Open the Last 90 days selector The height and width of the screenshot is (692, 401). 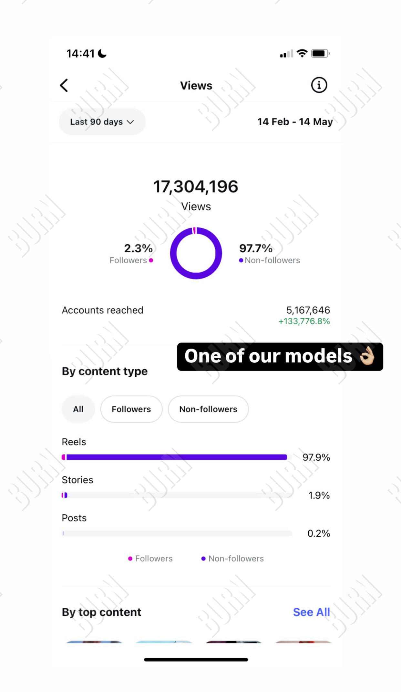click(102, 122)
